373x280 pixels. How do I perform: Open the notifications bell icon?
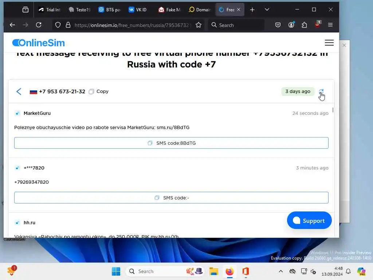(348, 271)
